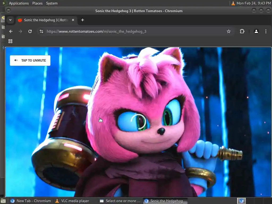This screenshot has width=272, height=204.
Task: Open the Applications menu
Action: coord(19,3)
